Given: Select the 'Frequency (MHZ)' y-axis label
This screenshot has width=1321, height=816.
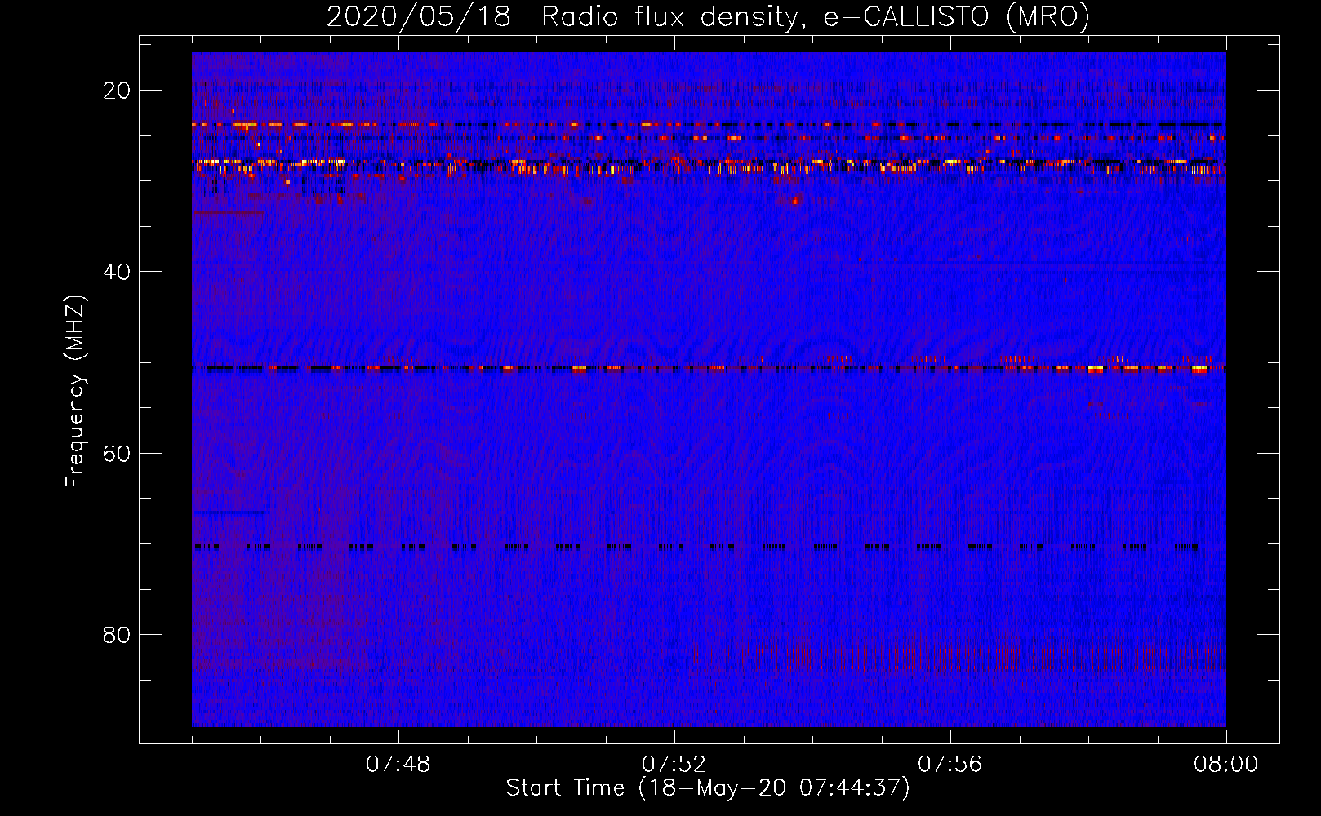Looking at the screenshot, I should pos(75,391).
